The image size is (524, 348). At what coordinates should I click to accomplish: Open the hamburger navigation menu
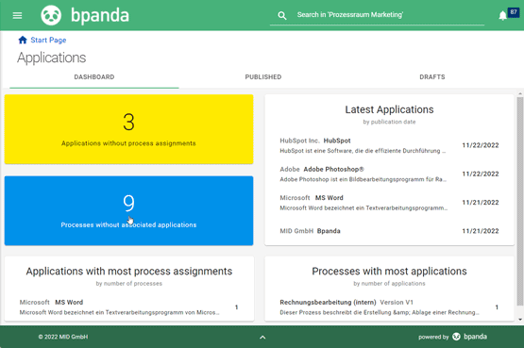pyautogui.click(x=17, y=15)
